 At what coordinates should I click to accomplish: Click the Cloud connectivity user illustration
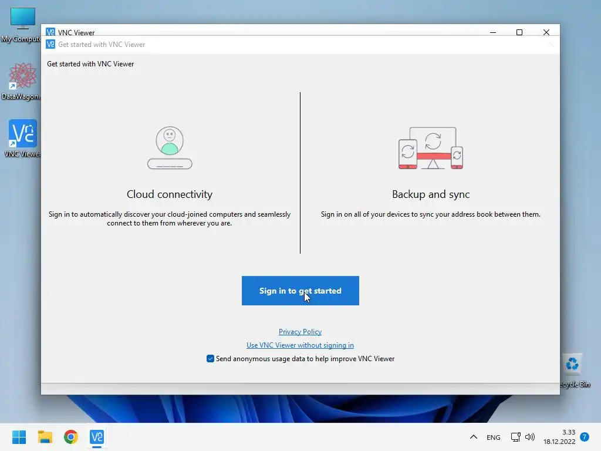170,147
